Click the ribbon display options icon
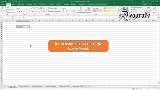The width and height of the screenshot is (160, 90). click(x=143, y=2)
